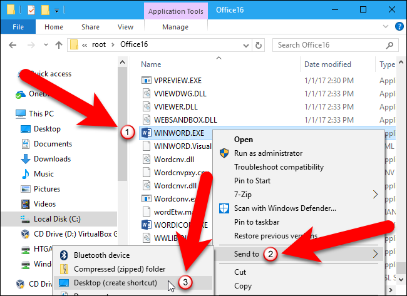Click the Music folder icon in sidebar

pyautogui.click(x=26, y=173)
